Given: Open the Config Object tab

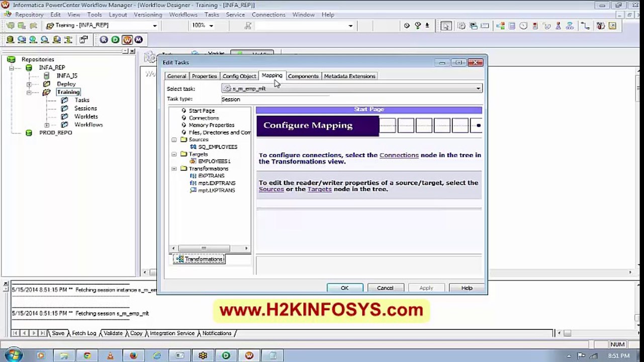Looking at the screenshot, I should (x=239, y=76).
